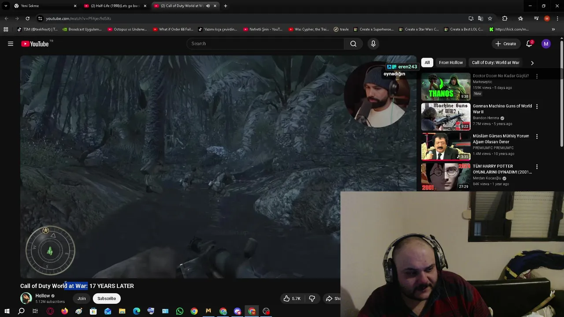Open the YouTube account avatar menu
Image resolution: width=564 pixels, height=317 pixels.
click(546, 44)
